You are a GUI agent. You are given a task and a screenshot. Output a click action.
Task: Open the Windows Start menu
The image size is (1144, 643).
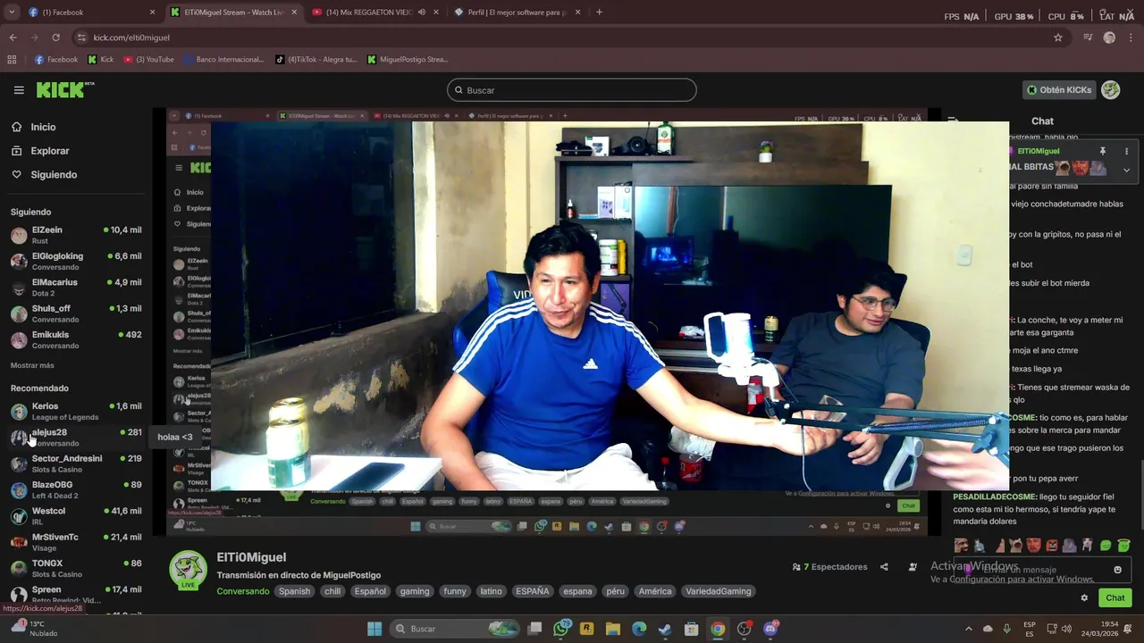point(374,629)
